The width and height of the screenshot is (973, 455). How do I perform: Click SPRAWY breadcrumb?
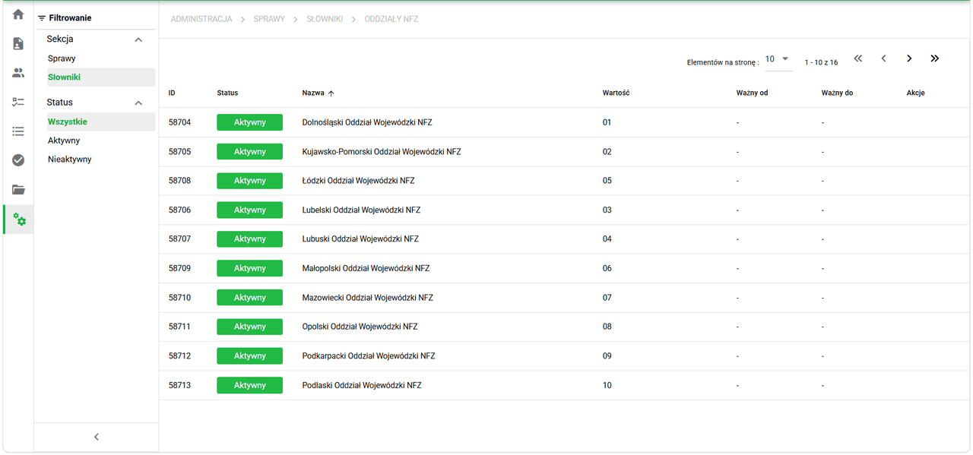point(269,19)
